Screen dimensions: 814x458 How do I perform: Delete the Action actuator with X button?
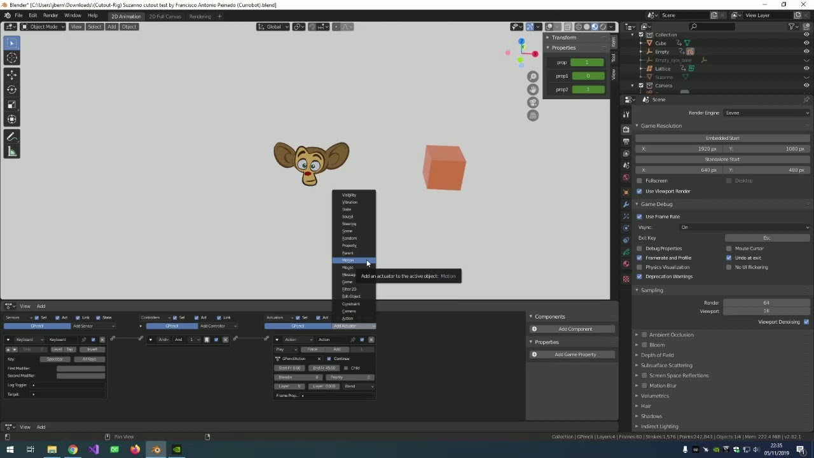click(x=371, y=340)
